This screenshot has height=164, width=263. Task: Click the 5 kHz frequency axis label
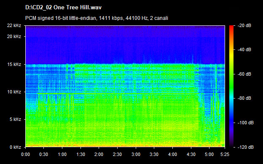click(x=15, y=120)
